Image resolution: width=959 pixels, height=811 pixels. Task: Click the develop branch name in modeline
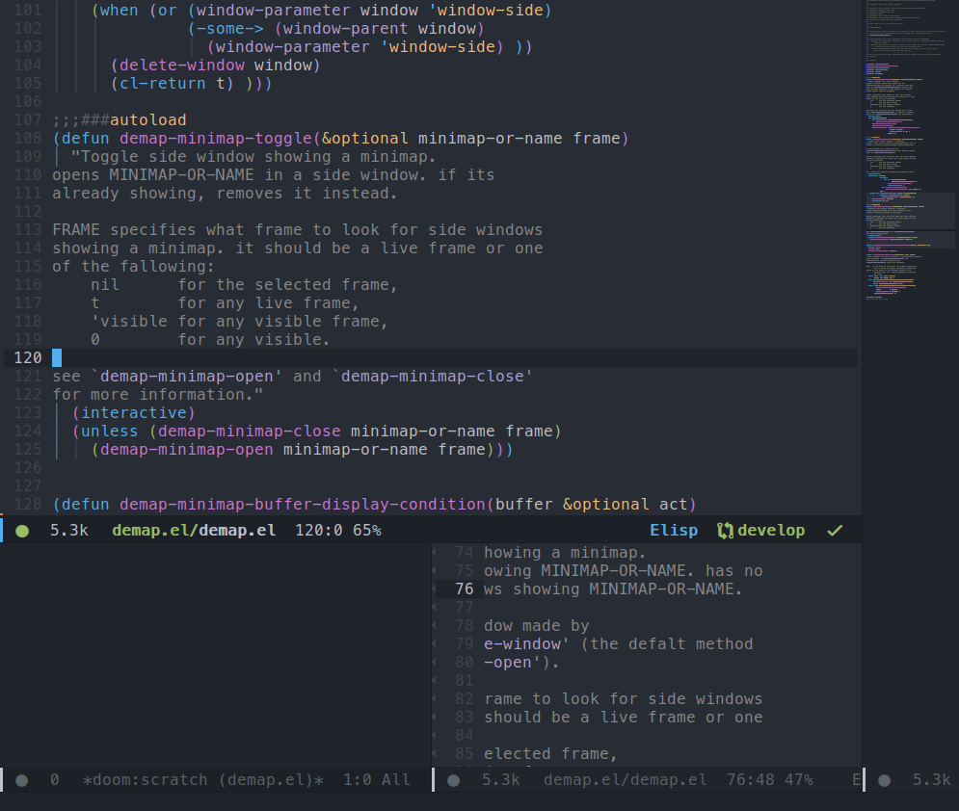(x=771, y=531)
